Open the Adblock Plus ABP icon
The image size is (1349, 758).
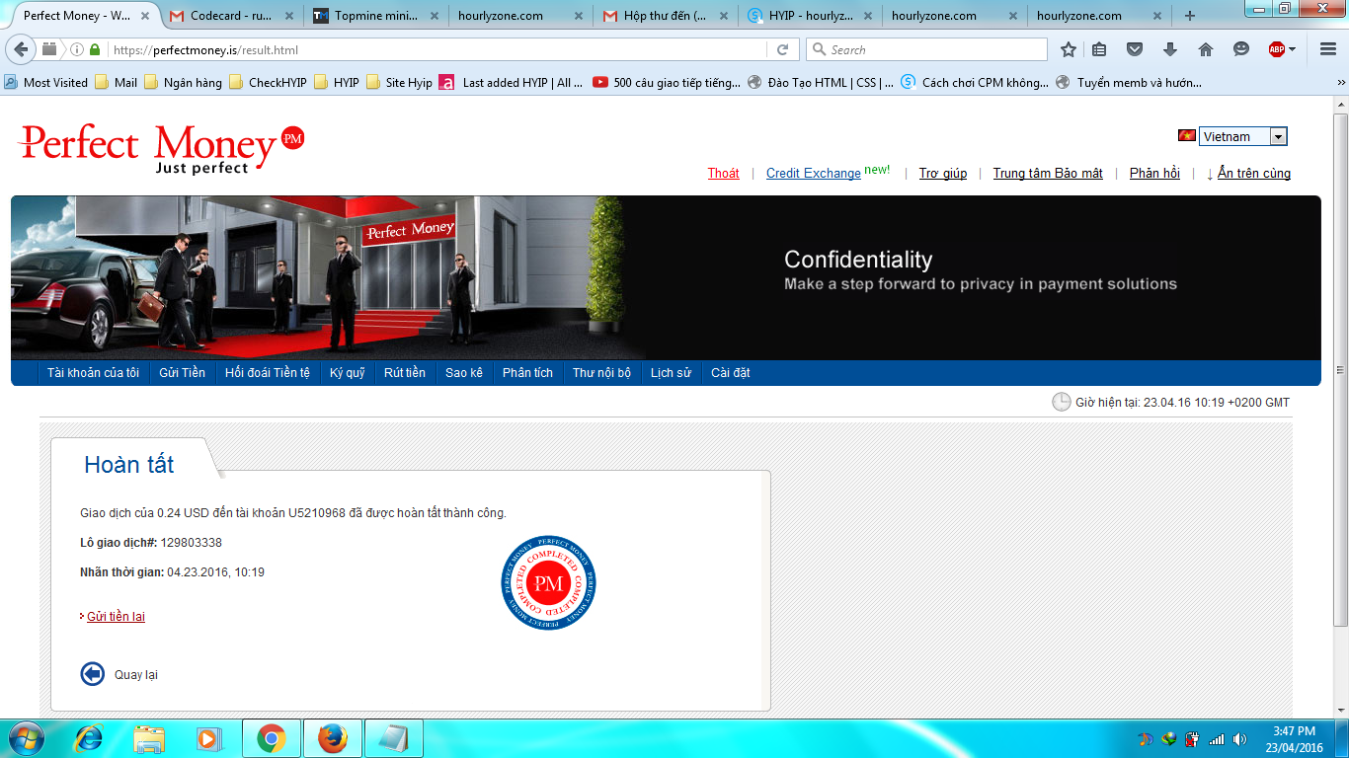click(1278, 49)
